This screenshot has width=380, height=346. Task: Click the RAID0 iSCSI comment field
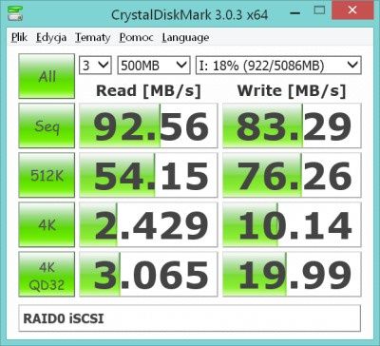pos(190,318)
